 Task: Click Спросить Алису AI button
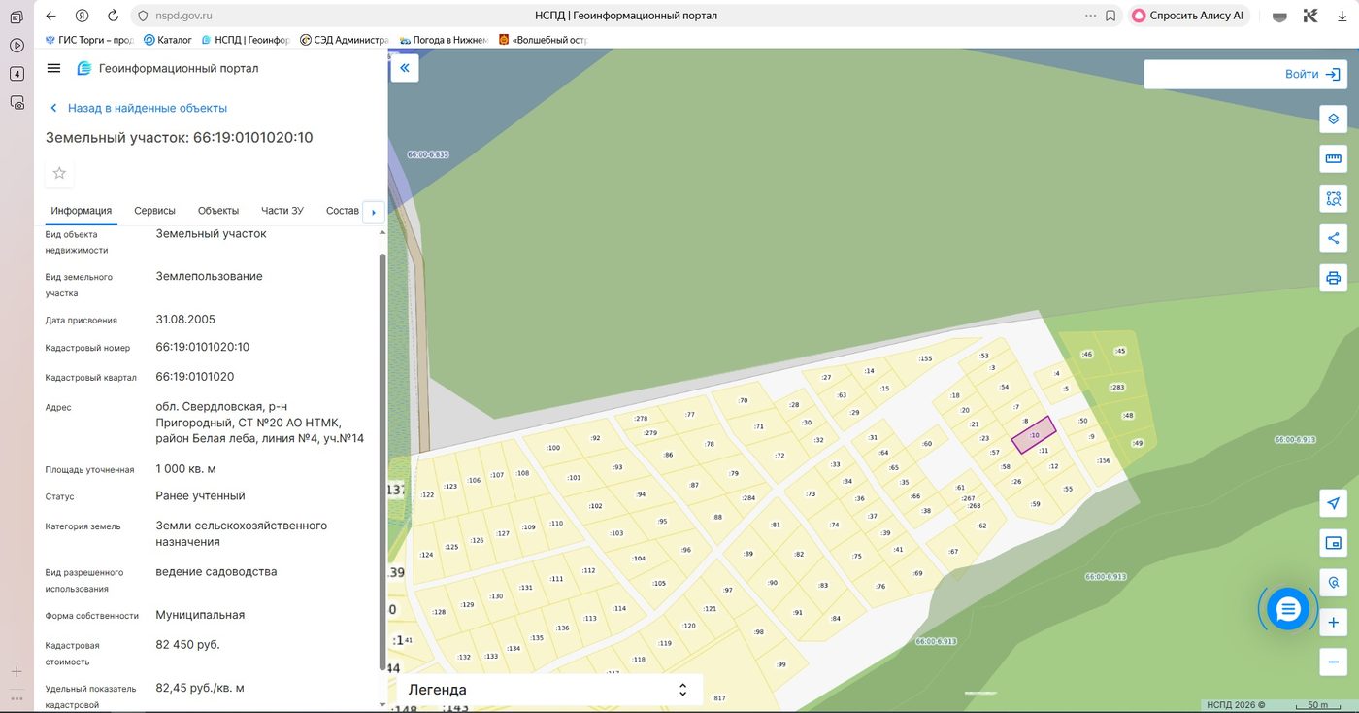1187,16
